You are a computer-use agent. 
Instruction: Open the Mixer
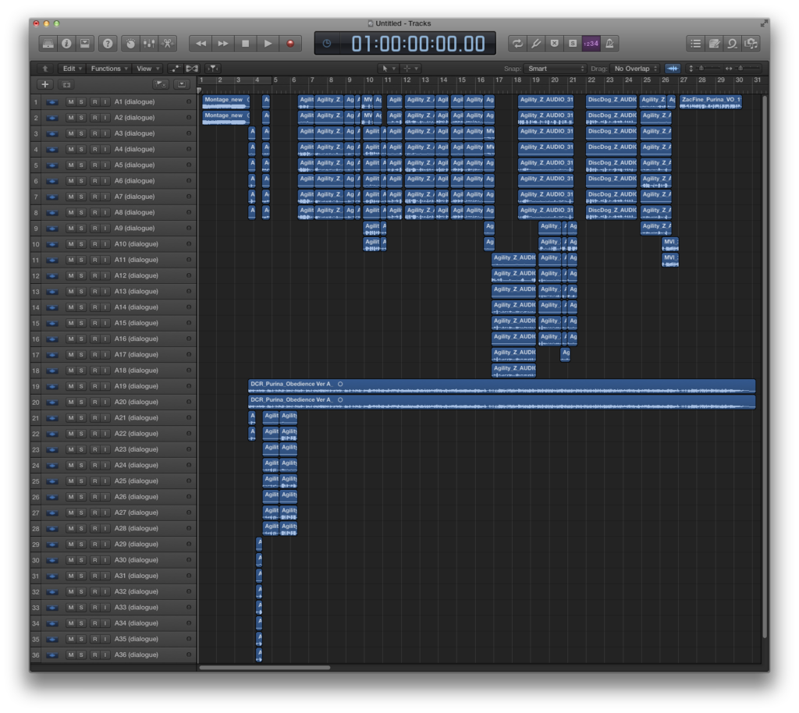[x=149, y=44]
